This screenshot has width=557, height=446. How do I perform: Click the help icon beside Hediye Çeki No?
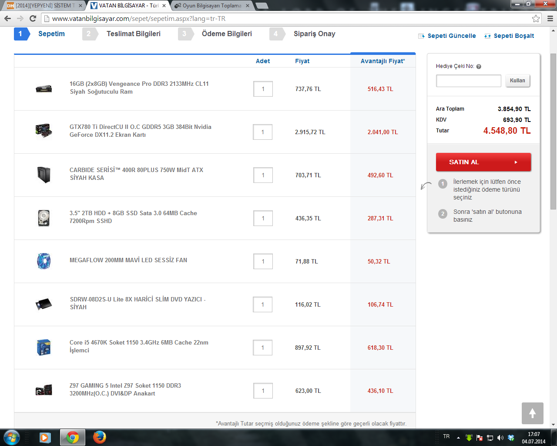tap(479, 67)
